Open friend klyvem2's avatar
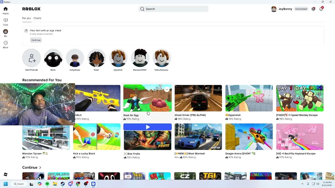The image size is (335, 188). [x=118, y=58]
